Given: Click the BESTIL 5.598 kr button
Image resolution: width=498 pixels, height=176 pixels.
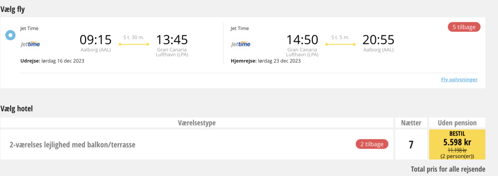Looking at the screenshot, I should [457, 144].
